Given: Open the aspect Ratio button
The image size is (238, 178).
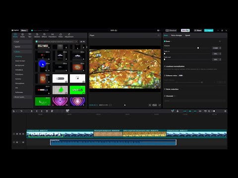Looking at the screenshot, I should point(155,105).
